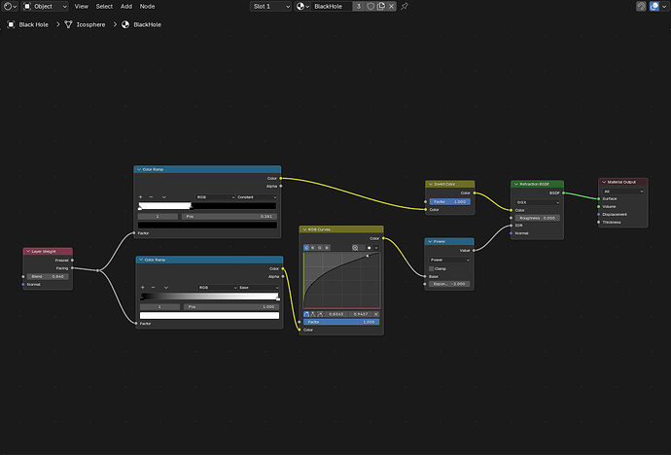The height and width of the screenshot is (455, 671).
Task: Click the Factor slider in the RGB Curves node
Action: [341, 322]
